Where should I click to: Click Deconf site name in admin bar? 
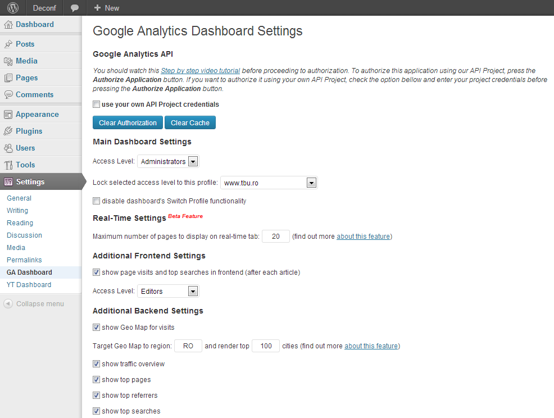[44, 8]
